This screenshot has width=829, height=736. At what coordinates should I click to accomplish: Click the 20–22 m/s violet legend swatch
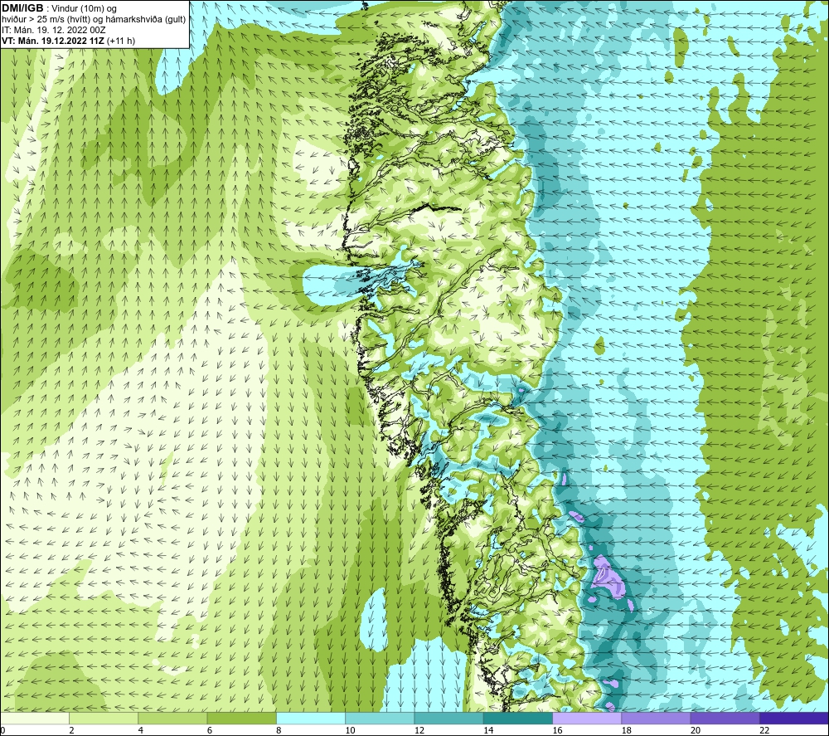[725, 718]
